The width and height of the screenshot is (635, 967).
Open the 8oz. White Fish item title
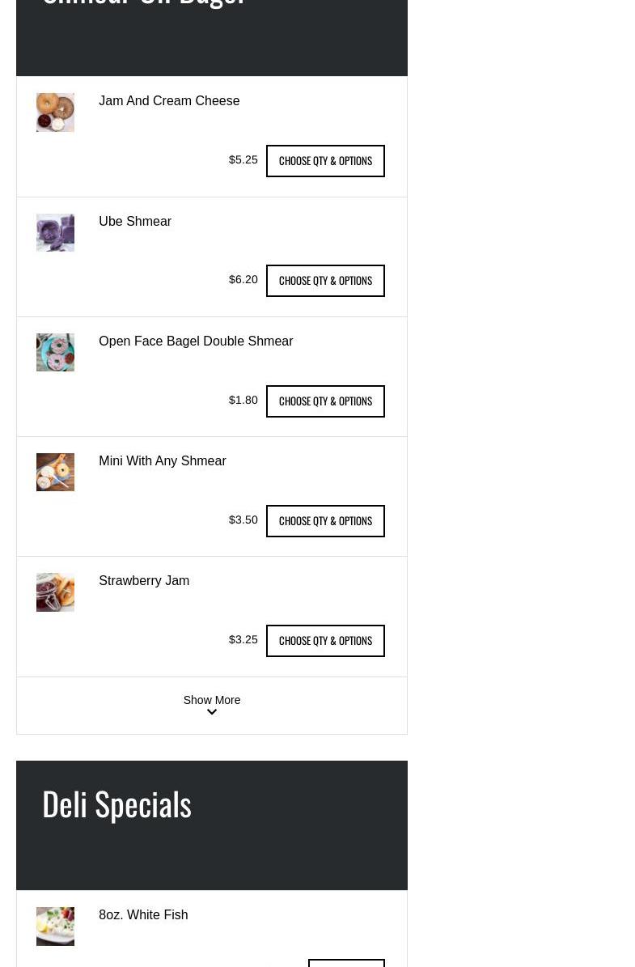pyautogui.click(x=143, y=915)
